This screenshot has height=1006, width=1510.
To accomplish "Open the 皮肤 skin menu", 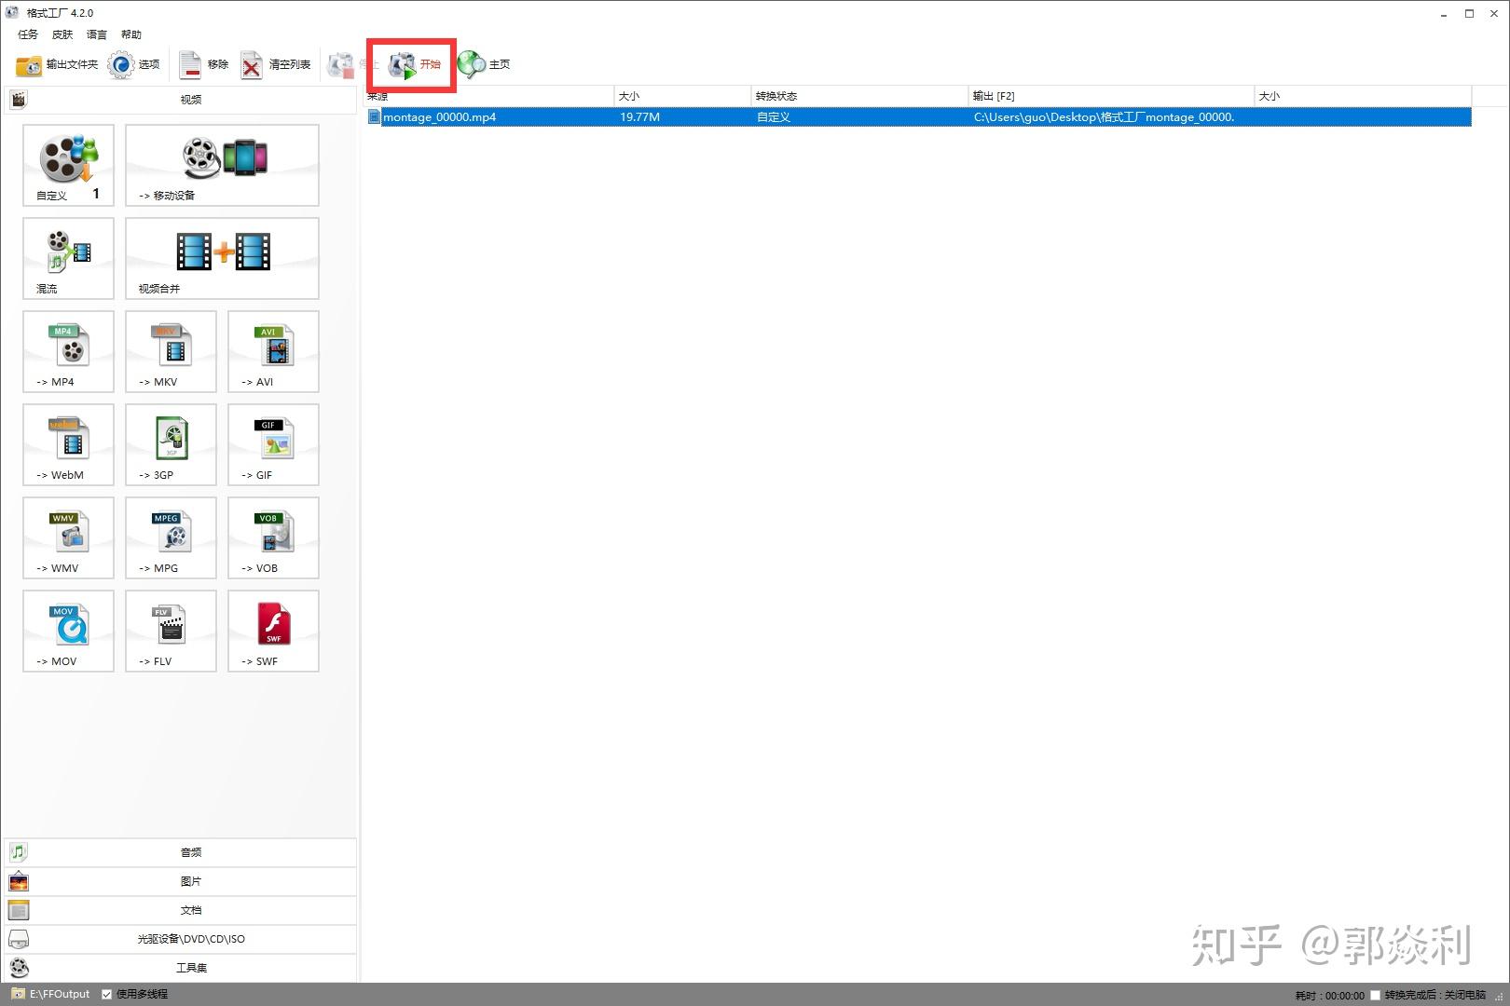I will pyautogui.click(x=62, y=34).
